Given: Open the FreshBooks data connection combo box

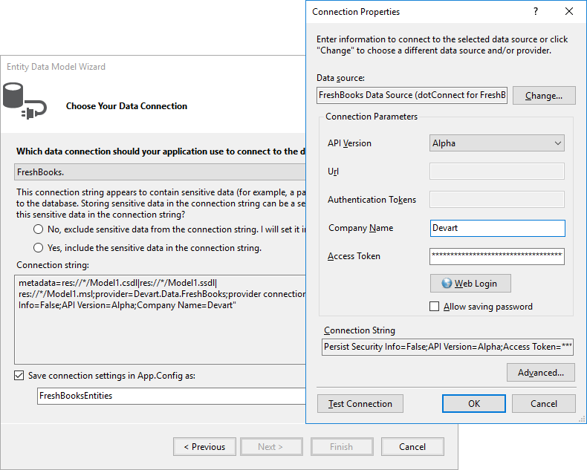Looking at the screenshot, I should (160, 172).
